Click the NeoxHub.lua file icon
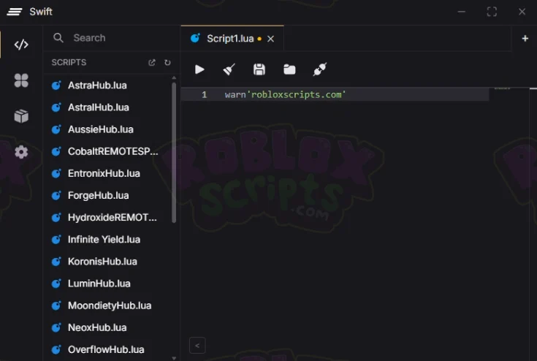537x361 pixels. [x=56, y=327]
